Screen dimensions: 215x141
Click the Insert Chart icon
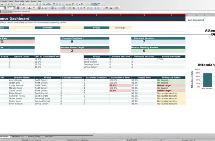point(70,4)
